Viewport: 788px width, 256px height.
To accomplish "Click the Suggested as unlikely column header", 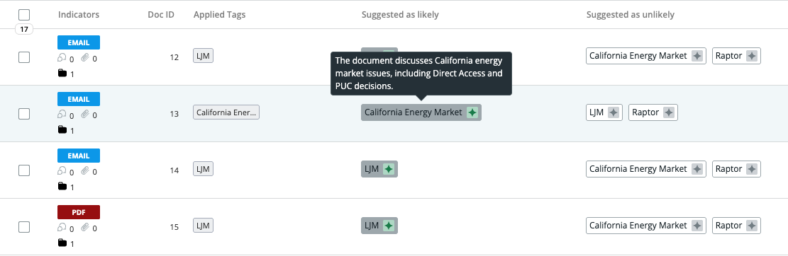I will pyautogui.click(x=631, y=15).
